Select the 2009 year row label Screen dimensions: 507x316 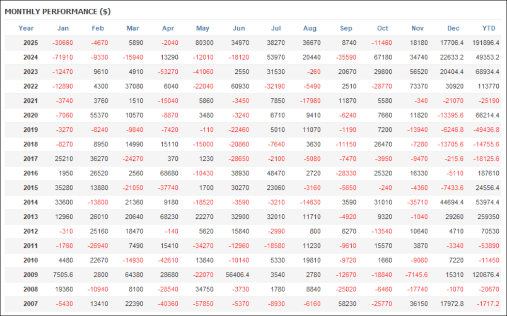(31, 275)
